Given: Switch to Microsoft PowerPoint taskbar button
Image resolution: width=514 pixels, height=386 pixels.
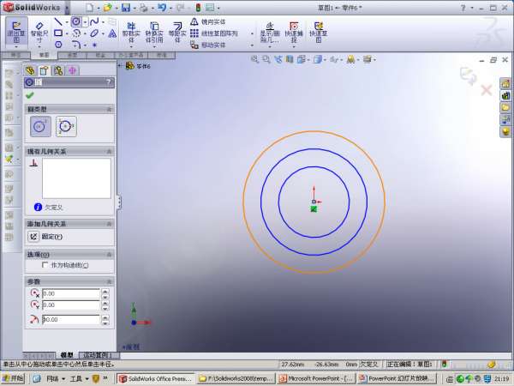Looking at the screenshot, I should pos(317,378).
